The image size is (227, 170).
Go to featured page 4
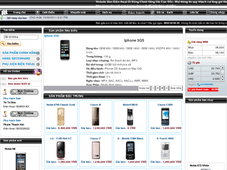(166, 88)
